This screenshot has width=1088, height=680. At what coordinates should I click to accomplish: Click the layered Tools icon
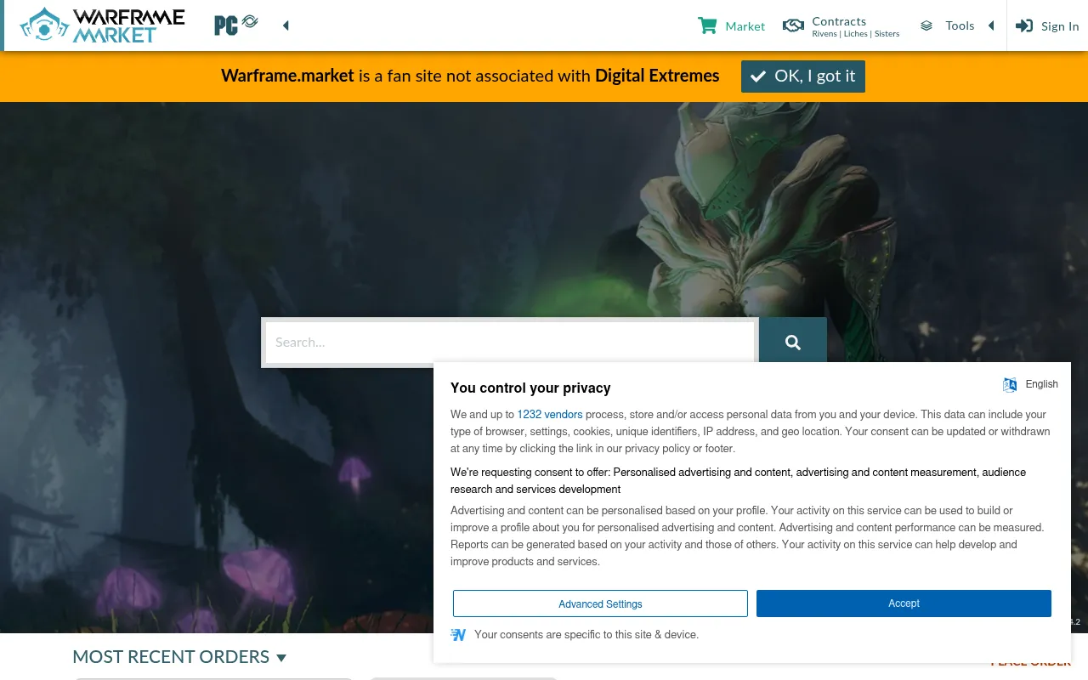click(926, 26)
